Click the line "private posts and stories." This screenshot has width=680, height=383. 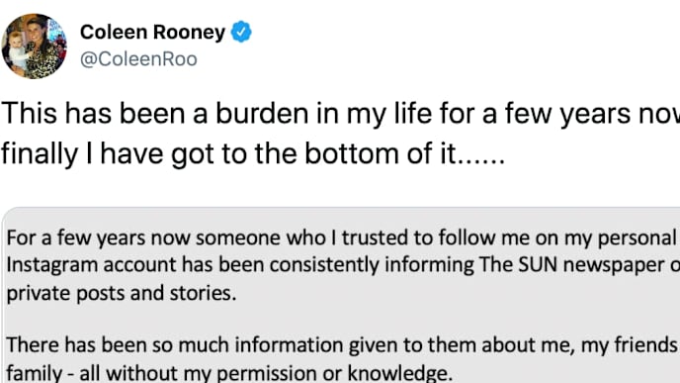(x=122, y=293)
